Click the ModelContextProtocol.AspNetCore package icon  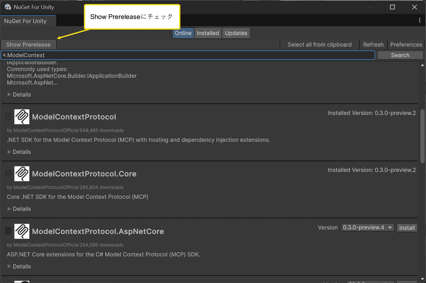(x=22, y=231)
